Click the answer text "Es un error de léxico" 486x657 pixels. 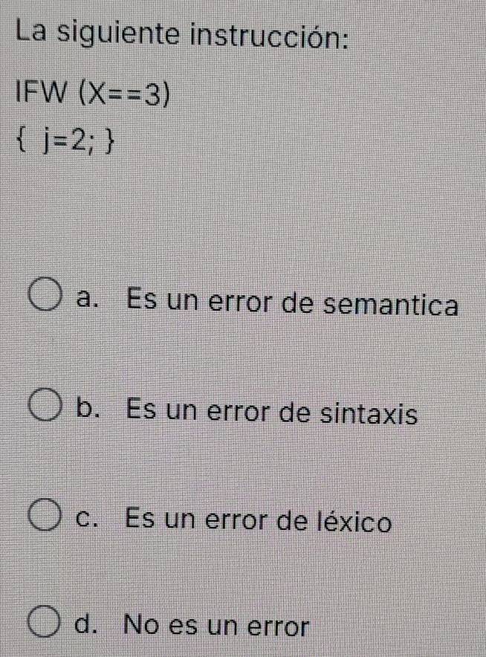point(259,520)
